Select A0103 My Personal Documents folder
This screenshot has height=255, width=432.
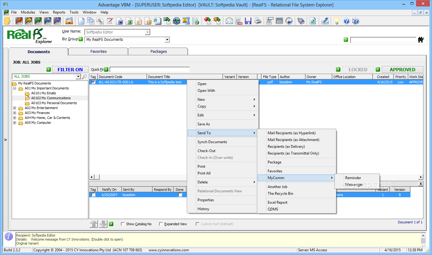54,103
